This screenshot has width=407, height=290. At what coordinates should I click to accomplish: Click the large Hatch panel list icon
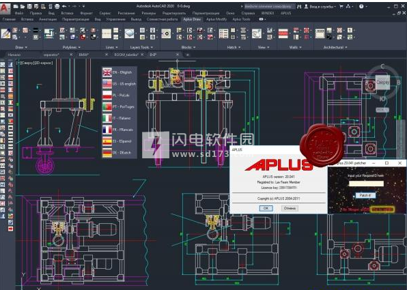[x=223, y=33]
